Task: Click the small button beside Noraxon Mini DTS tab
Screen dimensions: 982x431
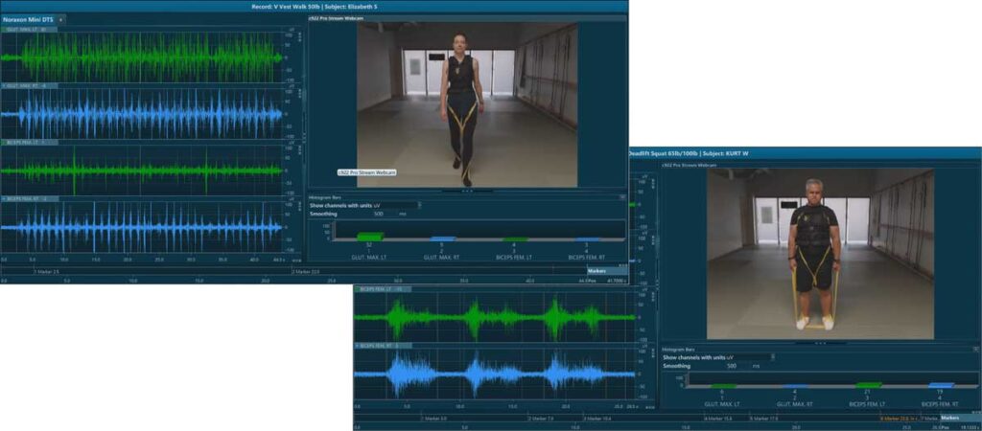Action: pos(60,20)
